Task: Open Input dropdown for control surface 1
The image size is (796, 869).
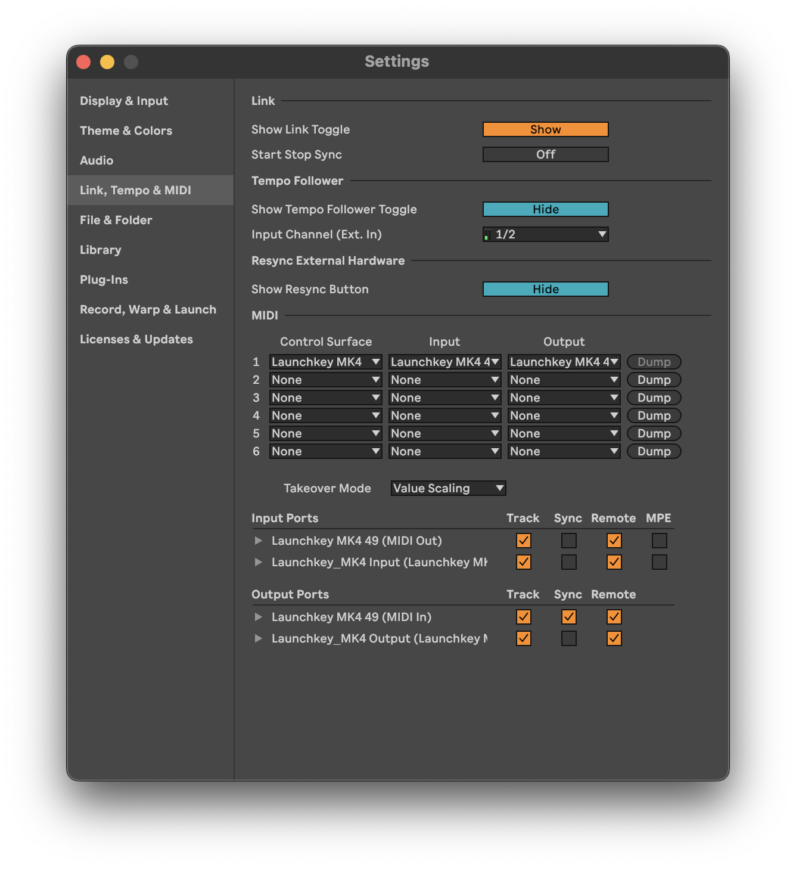Action: tap(445, 362)
